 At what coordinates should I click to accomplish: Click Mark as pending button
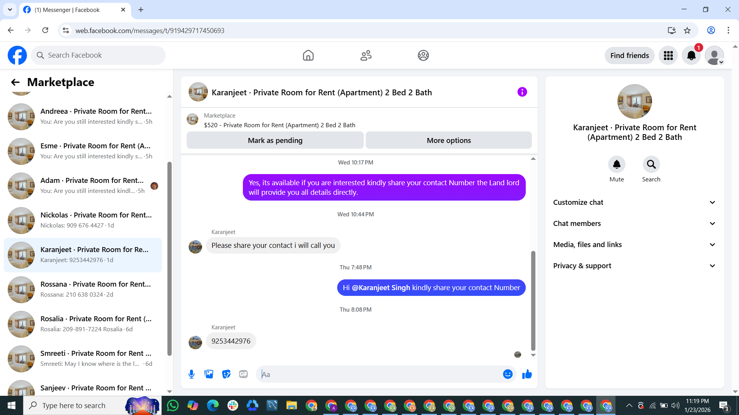(275, 141)
